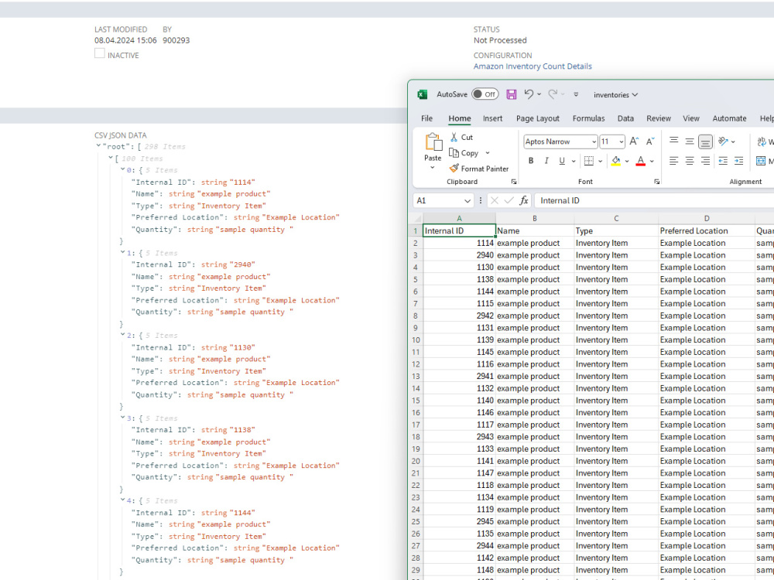Click the Borders grid icon

[589, 161]
